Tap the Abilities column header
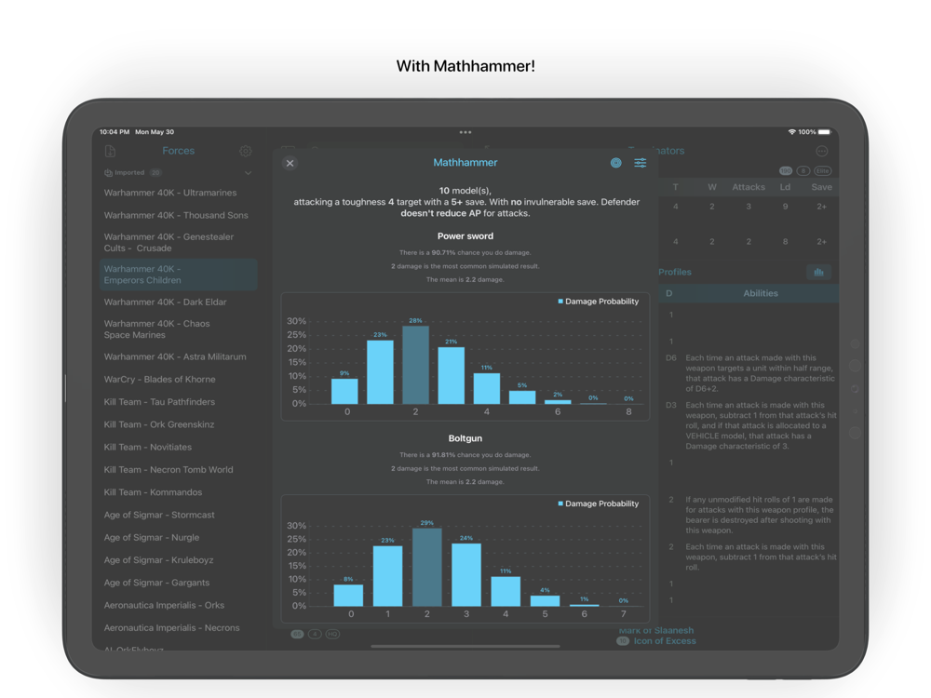931x698 pixels. pos(761,293)
